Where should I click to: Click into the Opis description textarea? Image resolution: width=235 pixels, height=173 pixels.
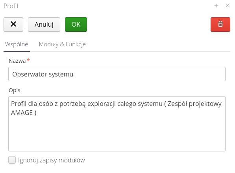[117, 124]
